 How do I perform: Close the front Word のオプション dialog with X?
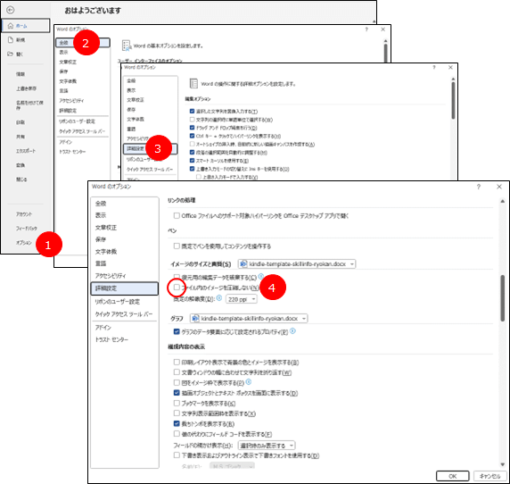tap(499, 187)
